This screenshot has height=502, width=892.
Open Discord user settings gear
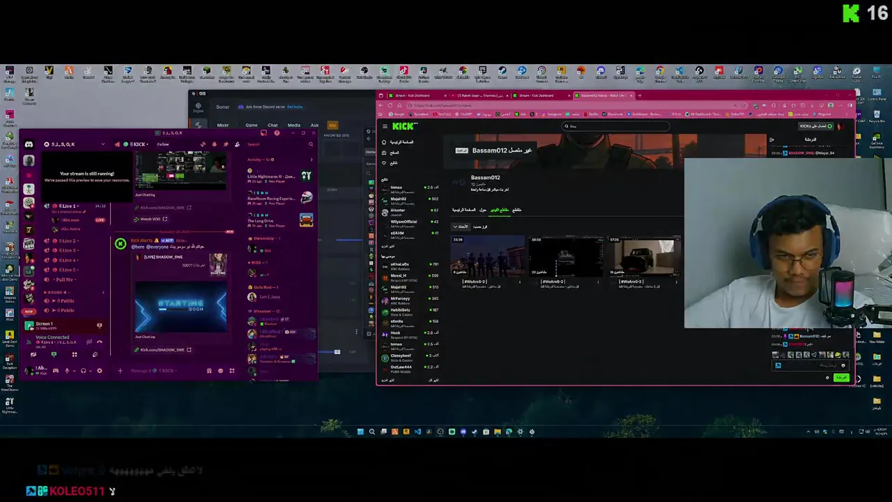coord(100,371)
